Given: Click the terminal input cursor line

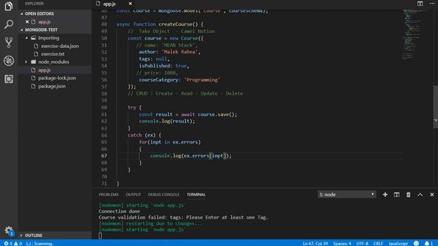Looking at the screenshot, I should tap(100, 236).
